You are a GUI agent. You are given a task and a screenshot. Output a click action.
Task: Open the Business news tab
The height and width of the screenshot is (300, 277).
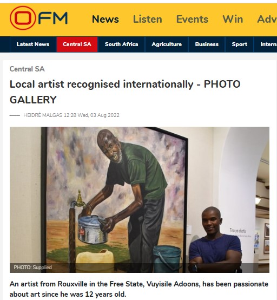tap(207, 44)
